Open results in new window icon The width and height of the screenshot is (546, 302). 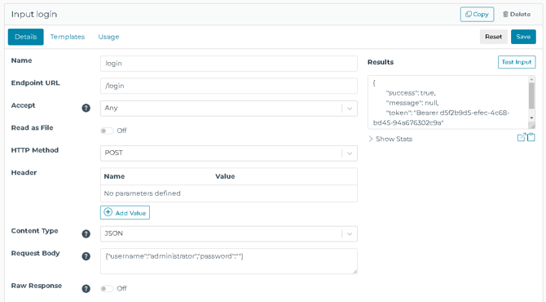(522, 137)
